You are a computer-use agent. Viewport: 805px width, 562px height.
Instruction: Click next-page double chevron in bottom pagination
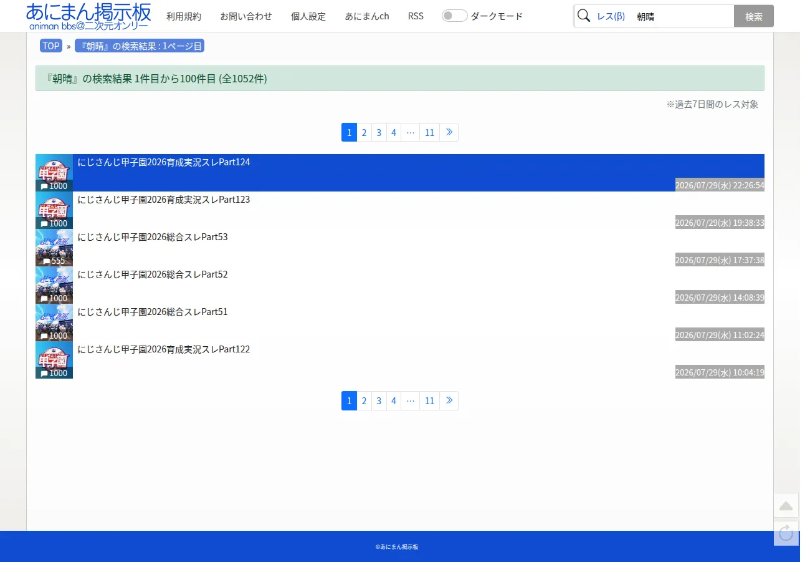[449, 400]
